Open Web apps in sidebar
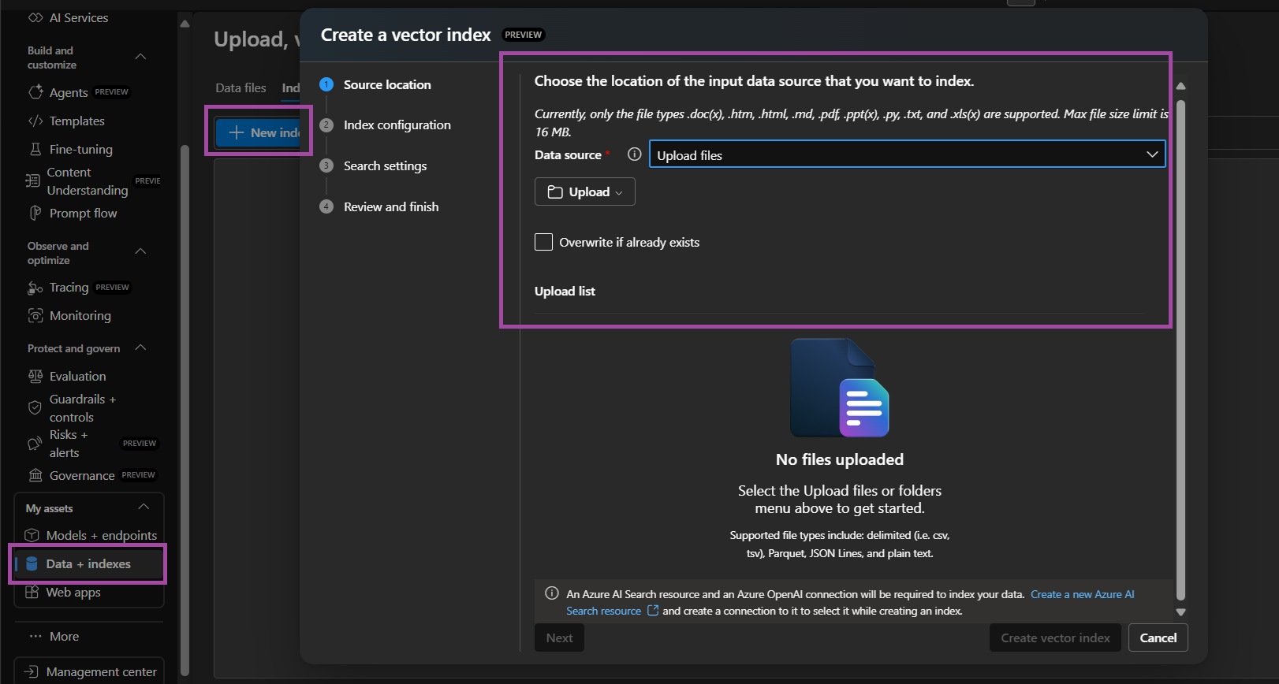 pyautogui.click(x=73, y=592)
